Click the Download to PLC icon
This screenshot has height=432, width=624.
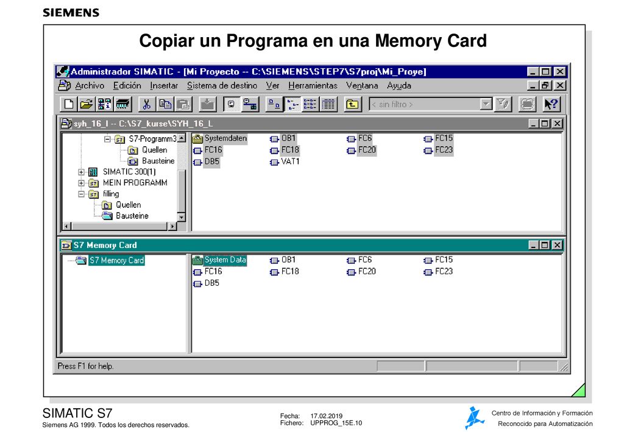pyautogui.click(x=207, y=104)
